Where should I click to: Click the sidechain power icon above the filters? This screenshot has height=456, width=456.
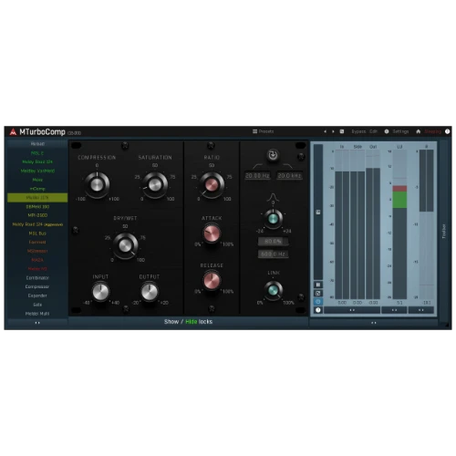[273, 155]
